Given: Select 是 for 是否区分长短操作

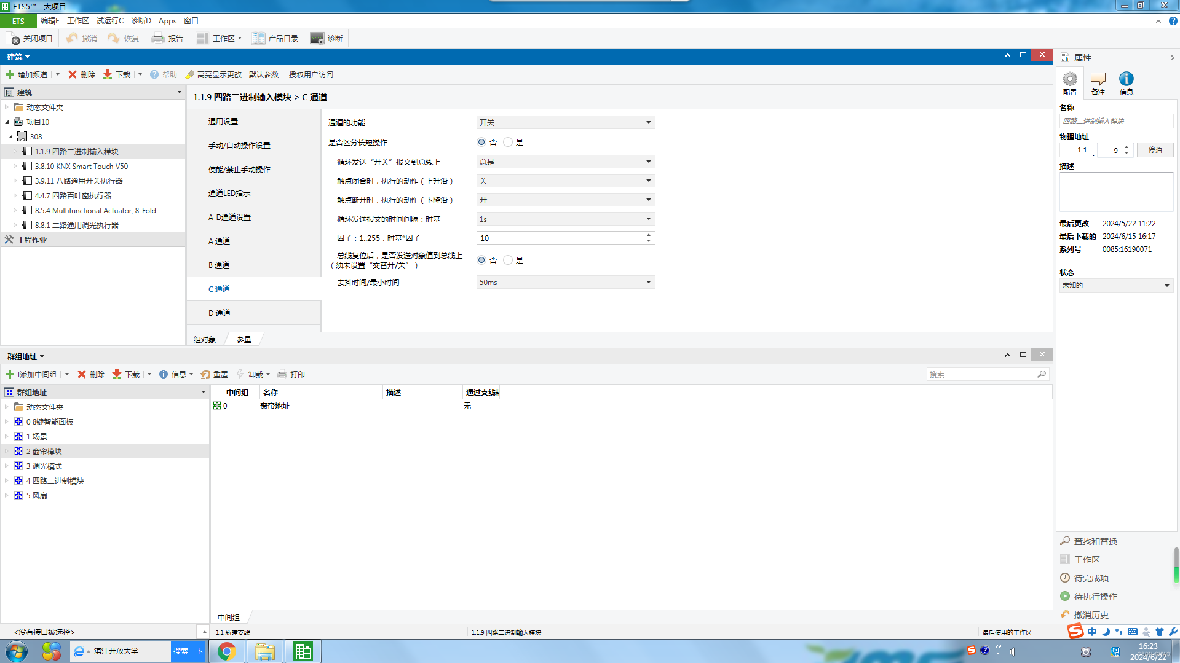Looking at the screenshot, I should [508, 142].
